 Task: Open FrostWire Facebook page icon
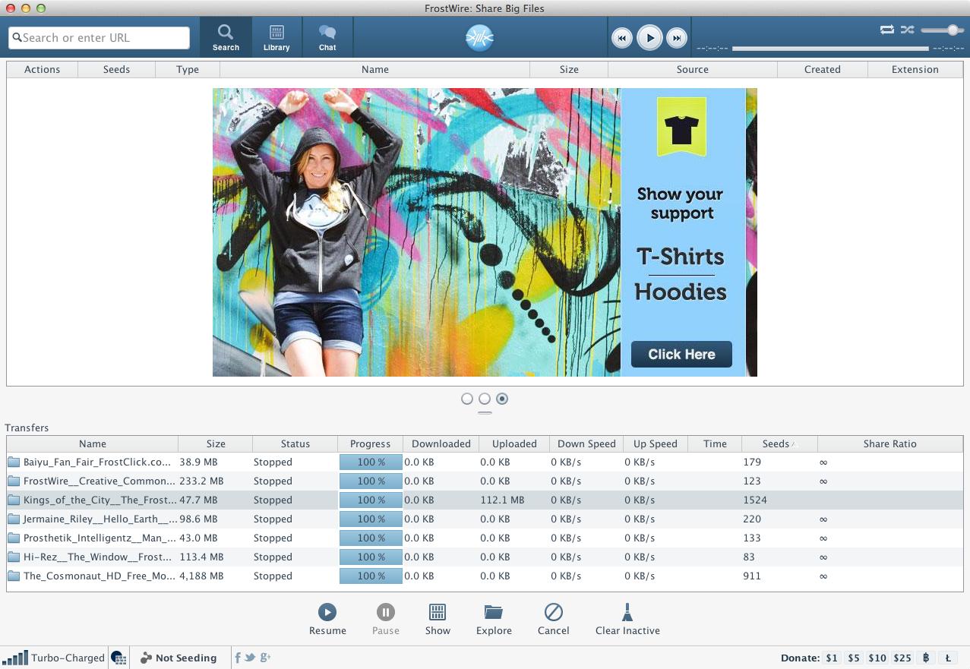(238, 658)
